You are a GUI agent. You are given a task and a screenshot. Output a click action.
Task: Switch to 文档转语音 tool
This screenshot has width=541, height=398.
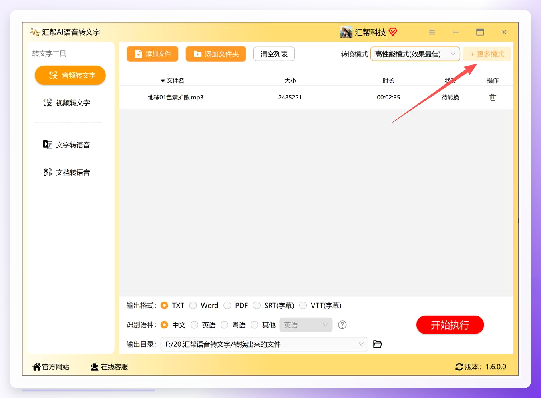click(67, 172)
